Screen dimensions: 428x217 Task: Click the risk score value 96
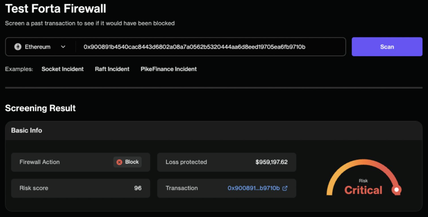pos(138,188)
